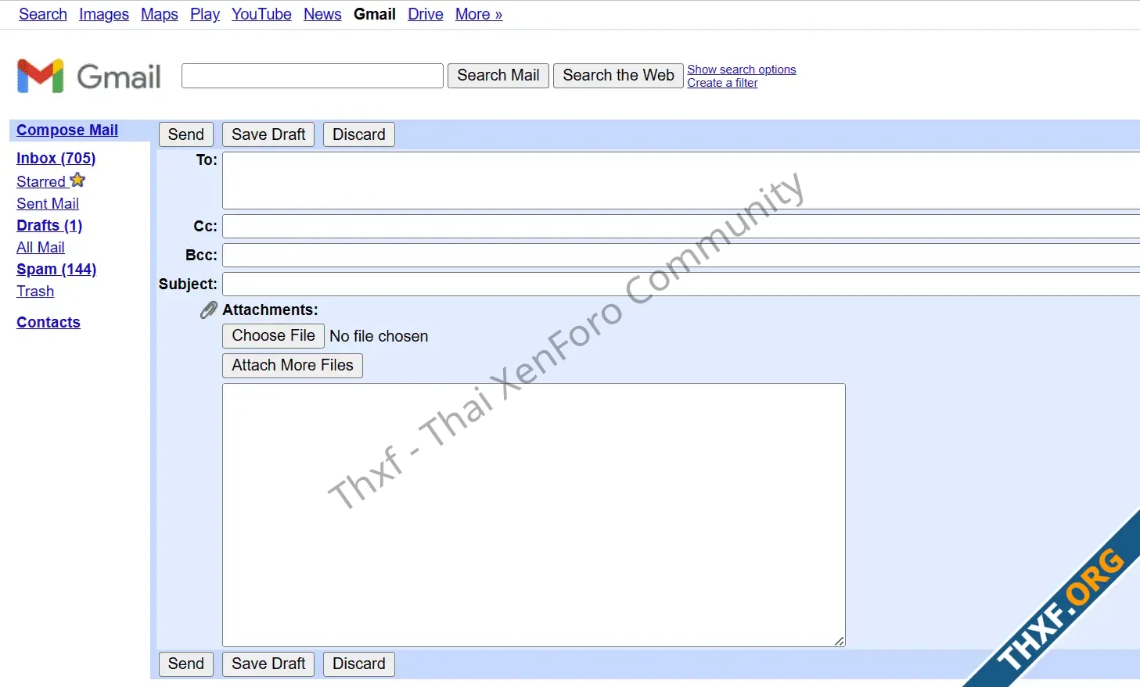This screenshot has height=687, width=1140.
Task: Open the Contacts link
Action: pos(49,323)
